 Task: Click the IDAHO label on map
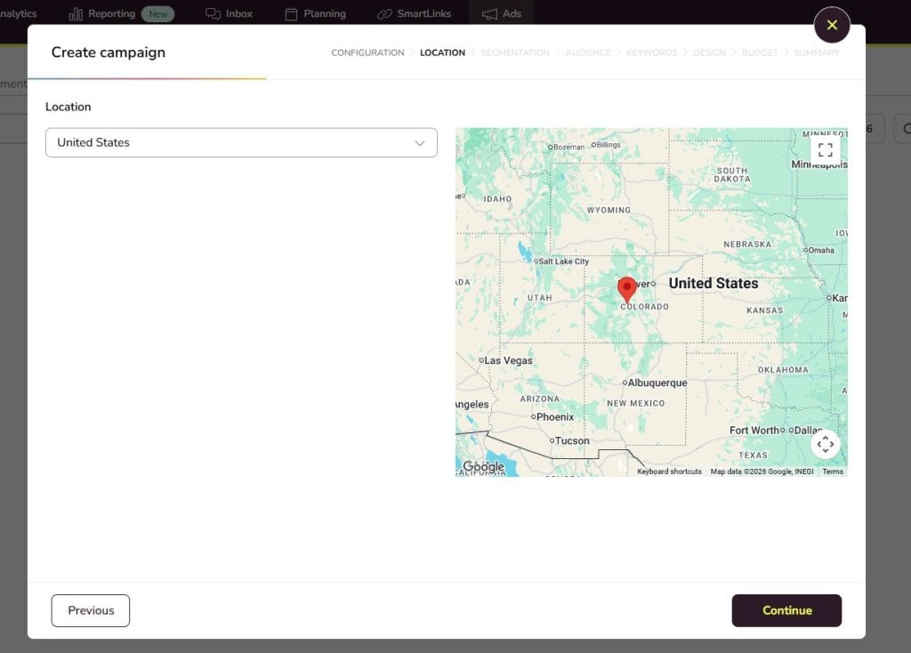point(497,199)
